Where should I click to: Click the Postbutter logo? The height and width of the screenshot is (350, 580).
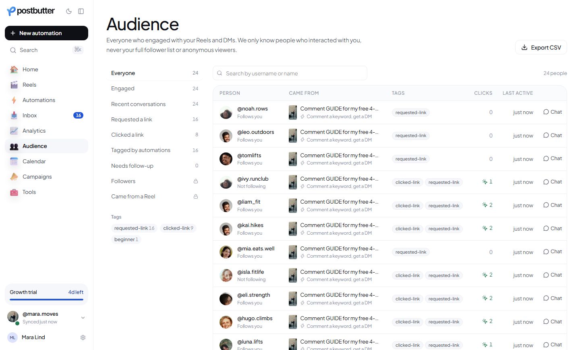pyautogui.click(x=31, y=11)
